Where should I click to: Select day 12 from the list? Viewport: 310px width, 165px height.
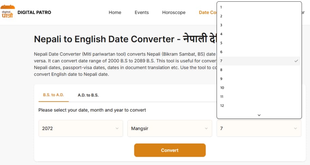tap(259, 106)
